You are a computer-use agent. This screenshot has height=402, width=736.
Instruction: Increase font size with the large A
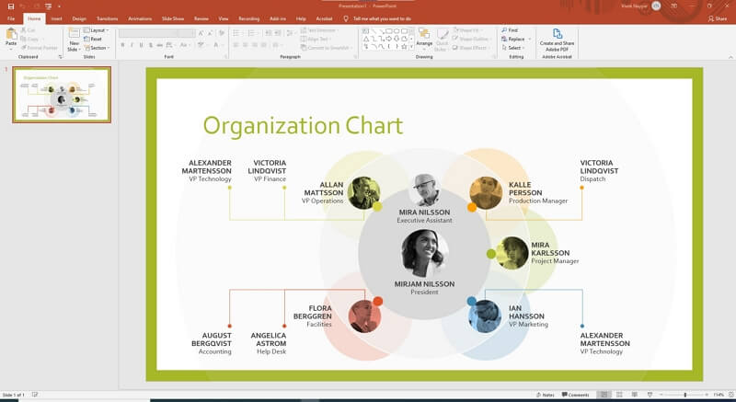coord(201,33)
